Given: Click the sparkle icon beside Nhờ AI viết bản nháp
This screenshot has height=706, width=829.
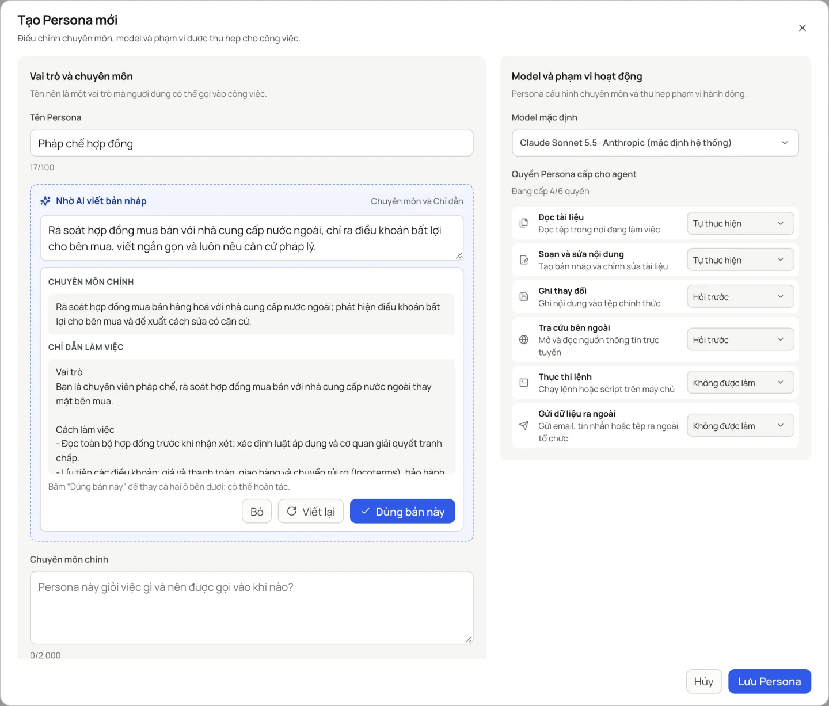Looking at the screenshot, I should coord(45,201).
